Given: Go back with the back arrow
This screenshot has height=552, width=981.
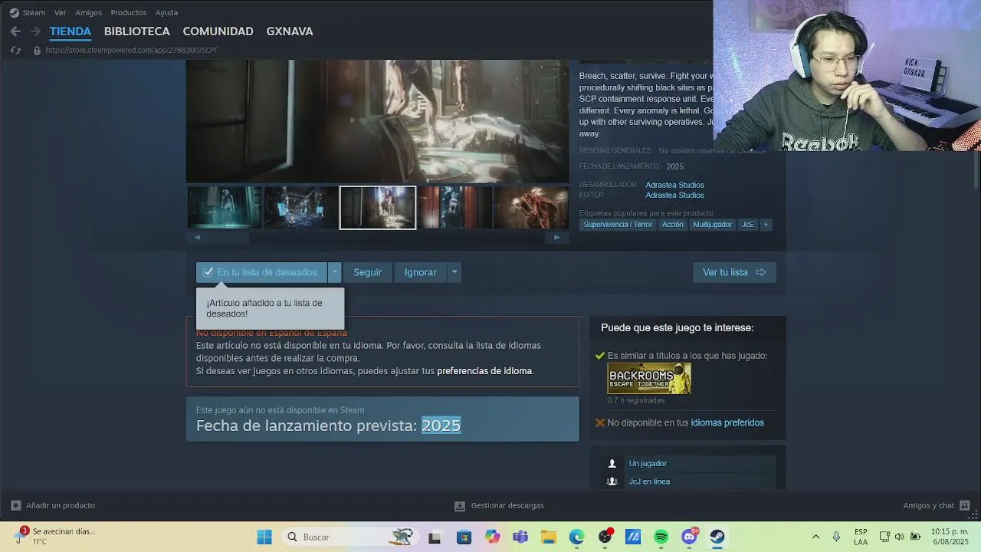Looking at the screenshot, I should [x=15, y=31].
